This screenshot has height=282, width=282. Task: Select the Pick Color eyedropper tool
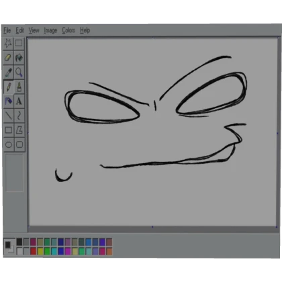(8, 73)
